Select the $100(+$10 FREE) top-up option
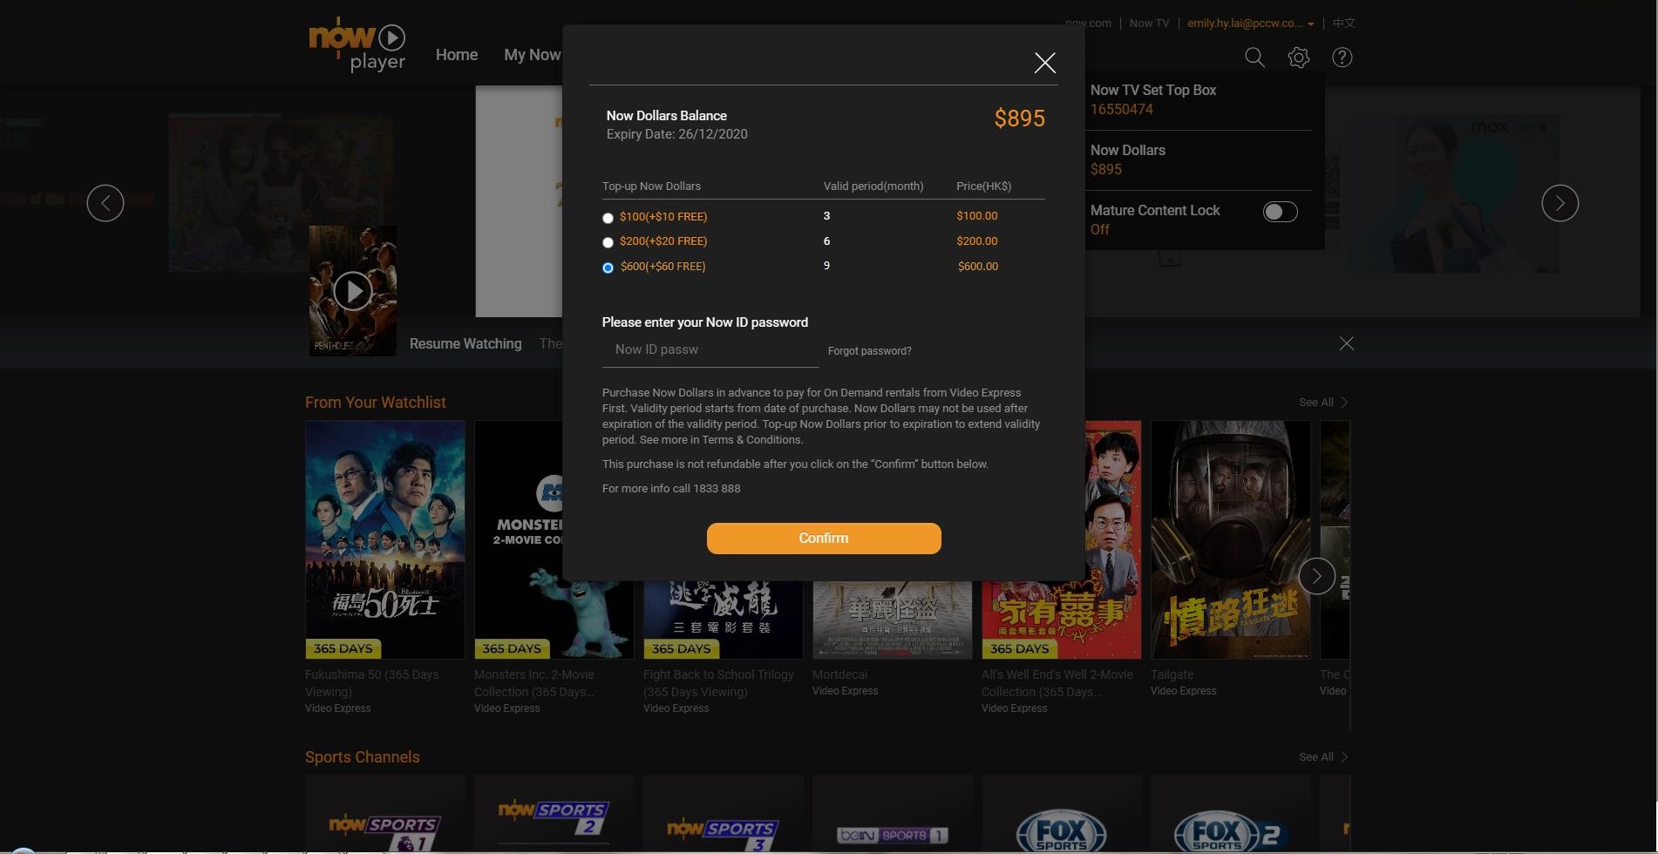This screenshot has width=1658, height=854. click(608, 218)
